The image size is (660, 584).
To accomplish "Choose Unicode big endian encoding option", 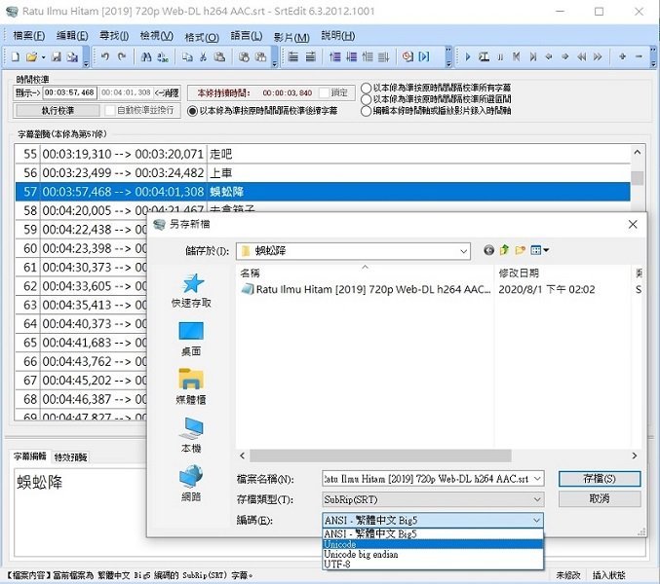I will click(433, 554).
